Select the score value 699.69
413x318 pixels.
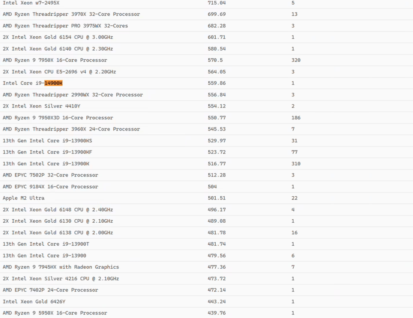217,14
